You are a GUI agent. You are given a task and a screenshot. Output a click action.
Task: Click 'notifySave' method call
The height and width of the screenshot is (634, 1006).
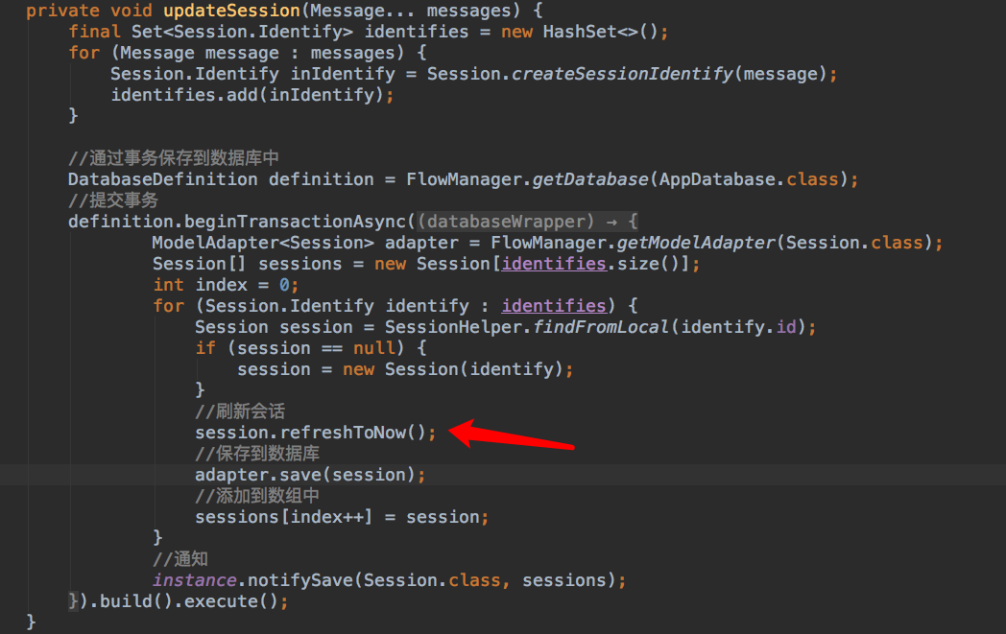tap(300, 581)
